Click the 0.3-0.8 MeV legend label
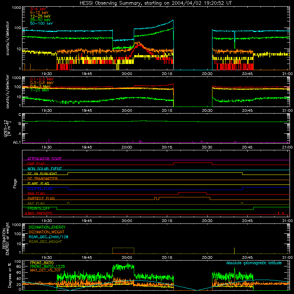 pos(42,83)
